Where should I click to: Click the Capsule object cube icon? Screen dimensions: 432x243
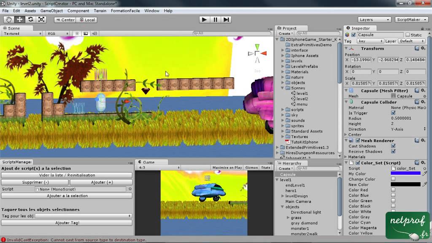pyautogui.click(x=347, y=35)
